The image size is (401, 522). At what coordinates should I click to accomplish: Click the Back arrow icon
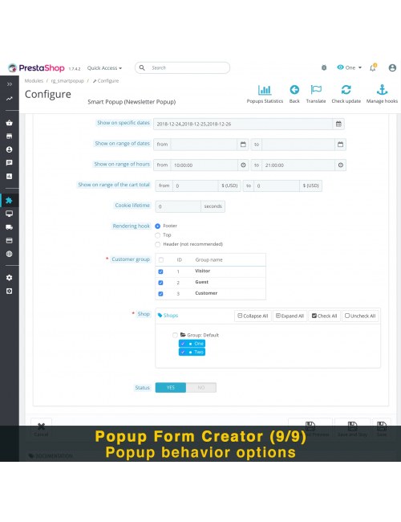coord(294,90)
